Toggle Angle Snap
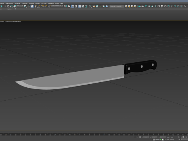This screenshot has width=188, height=141. (x=39, y=6)
